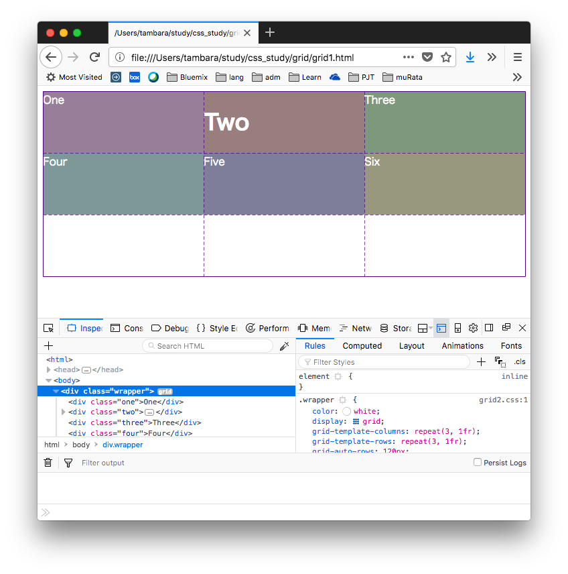The height and width of the screenshot is (574, 568).
Task: Open the box bookmark
Action: click(x=135, y=77)
